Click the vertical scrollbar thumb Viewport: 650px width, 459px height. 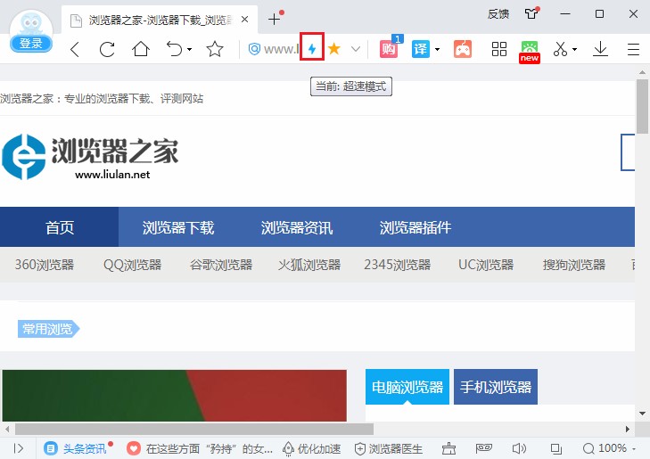[643, 106]
